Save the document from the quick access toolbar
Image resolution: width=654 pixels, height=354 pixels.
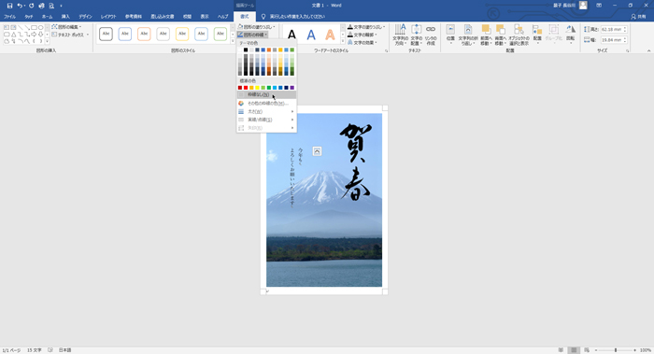coord(9,6)
